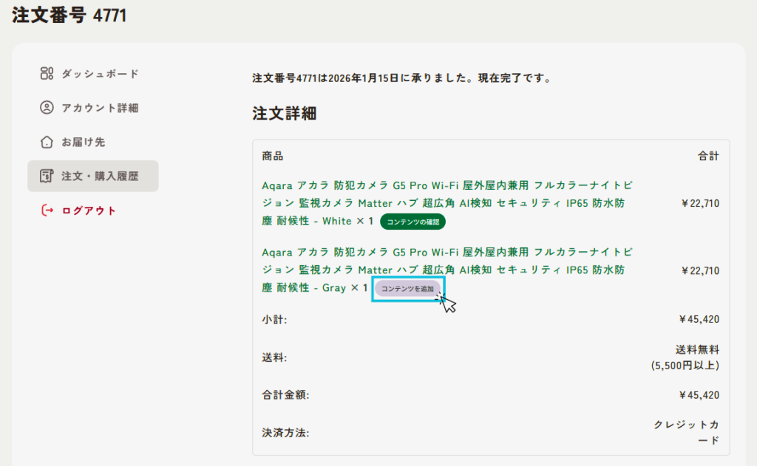Go to アカウント詳細 page
Viewport: 757px width, 466px height.
pos(100,108)
